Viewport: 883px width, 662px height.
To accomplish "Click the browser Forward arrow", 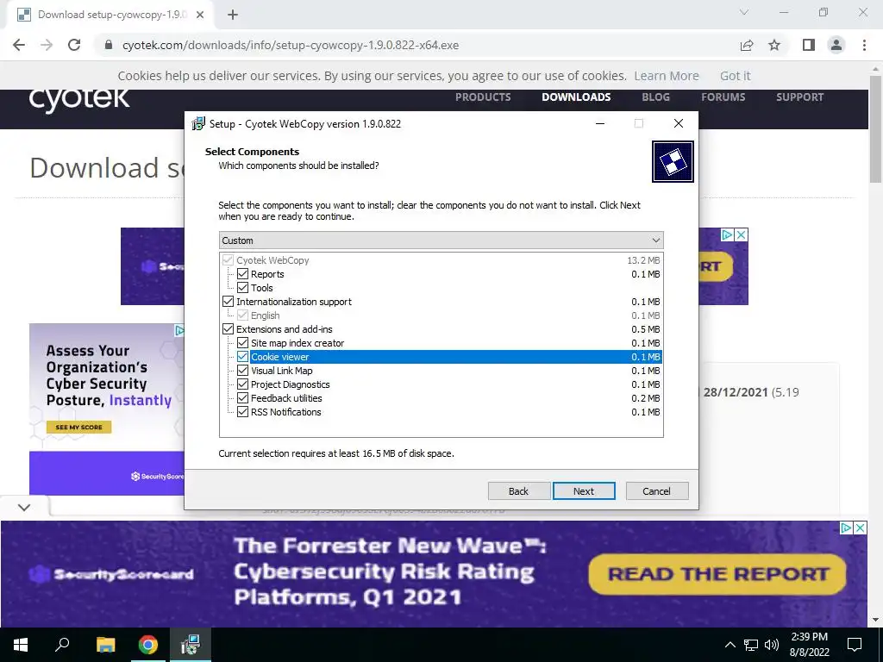I will [x=47, y=45].
